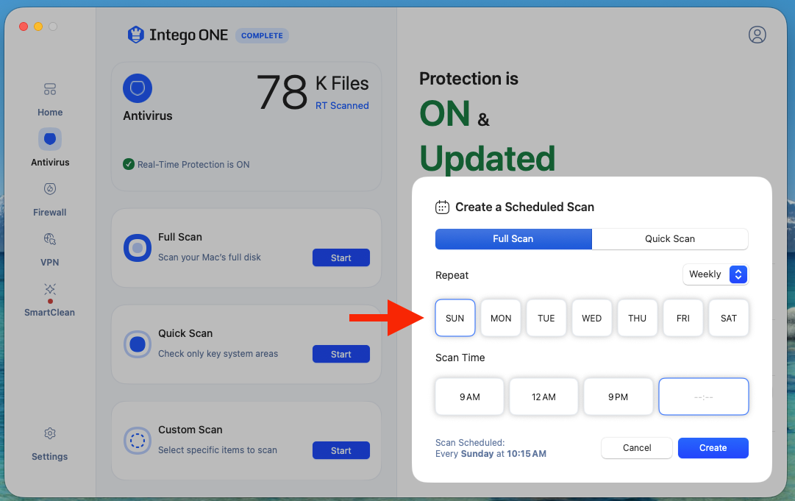Image resolution: width=795 pixels, height=501 pixels.
Task: Click the large Antivirus shield icon
Action: coord(138,88)
